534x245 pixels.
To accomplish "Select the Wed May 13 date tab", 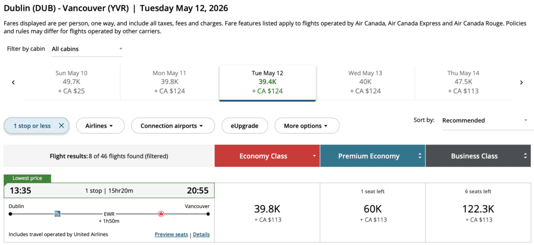I will coord(365,82).
